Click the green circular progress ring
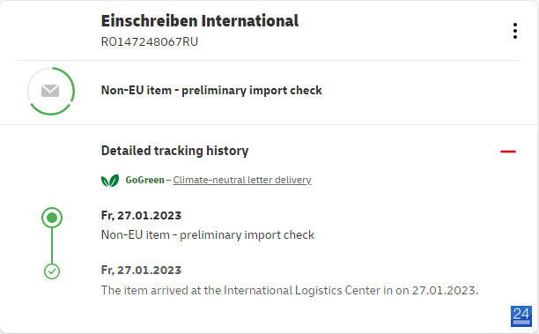 pos(51,91)
